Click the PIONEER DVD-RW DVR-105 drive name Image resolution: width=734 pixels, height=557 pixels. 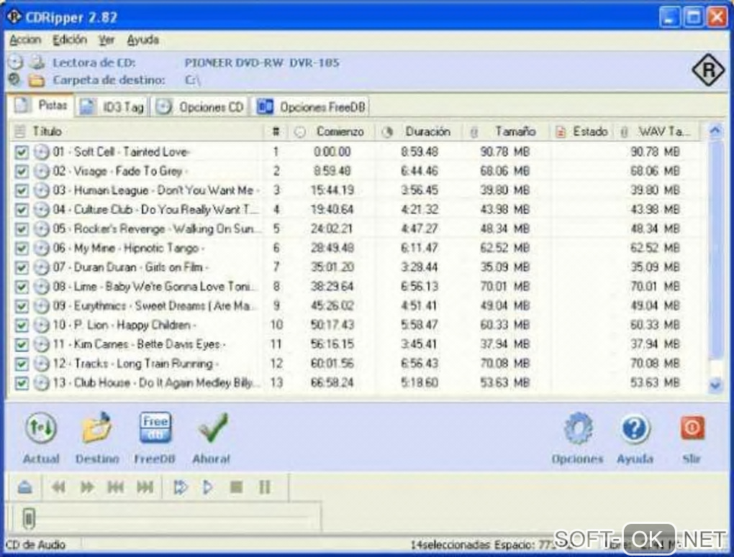pyautogui.click(x=262, y=63)
